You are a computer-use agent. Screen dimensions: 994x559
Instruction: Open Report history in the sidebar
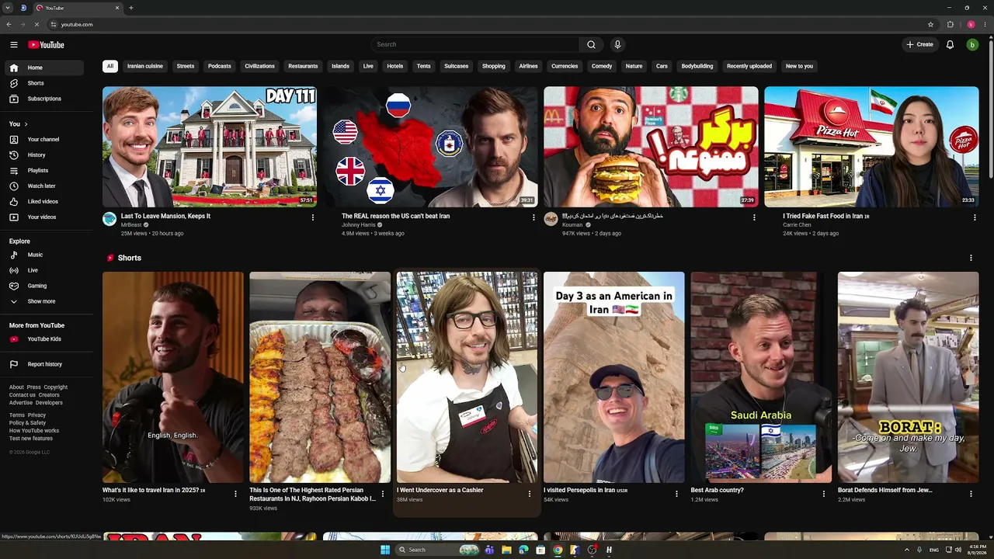point(43,364)
